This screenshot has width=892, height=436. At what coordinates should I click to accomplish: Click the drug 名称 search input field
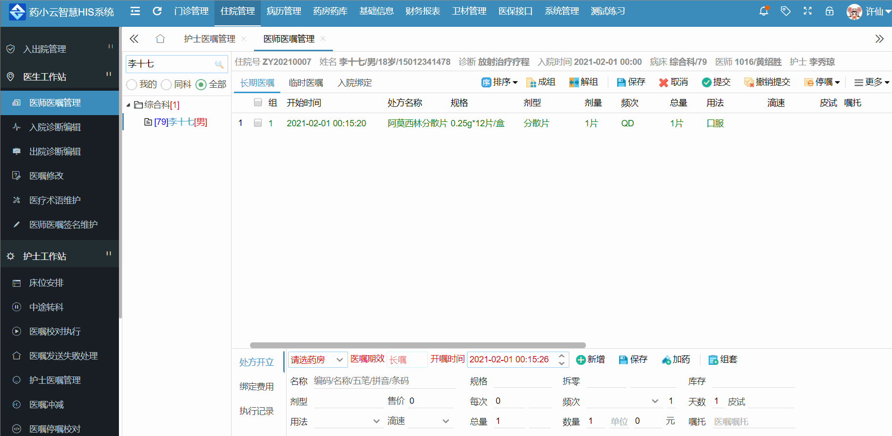click(384, 381)
